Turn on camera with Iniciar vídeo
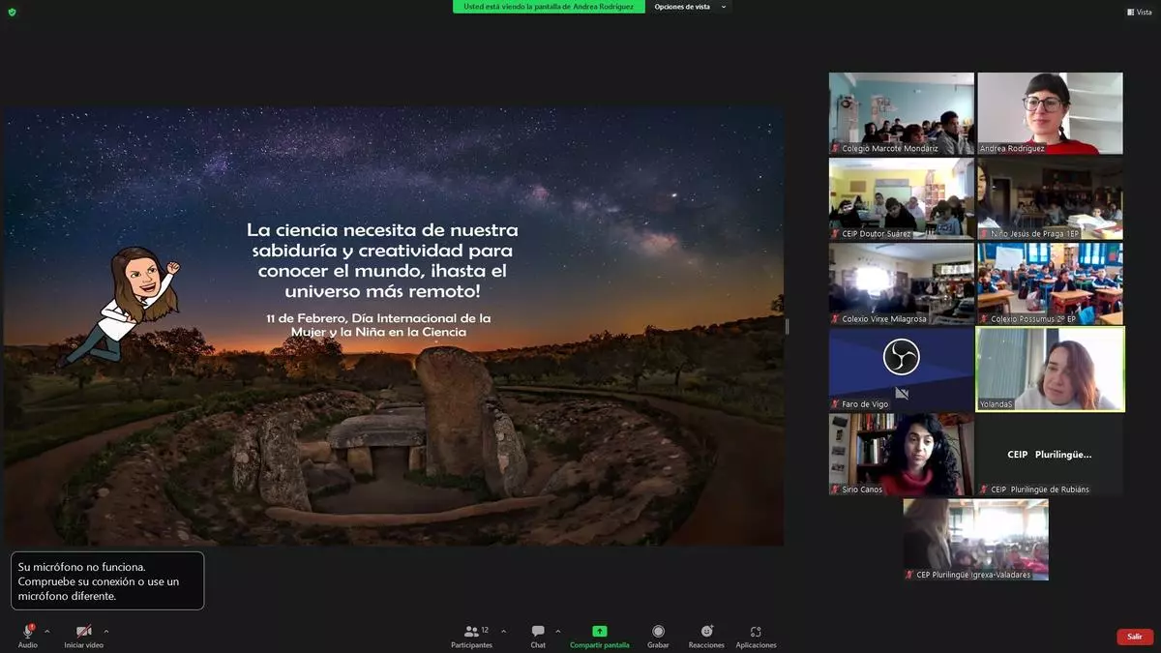The width and height of the screenshot is (1161, 653). point(84,636)
